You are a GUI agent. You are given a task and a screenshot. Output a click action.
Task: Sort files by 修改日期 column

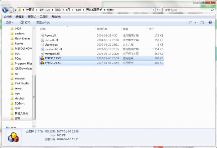point(102,29)
